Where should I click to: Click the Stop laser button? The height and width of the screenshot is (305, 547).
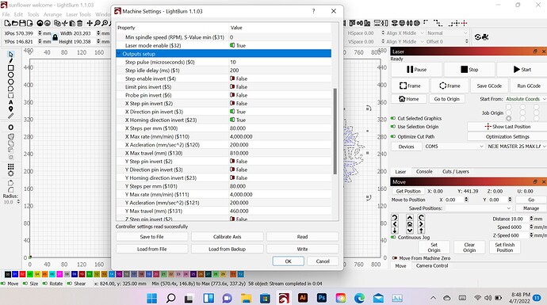tap(469, 70)
